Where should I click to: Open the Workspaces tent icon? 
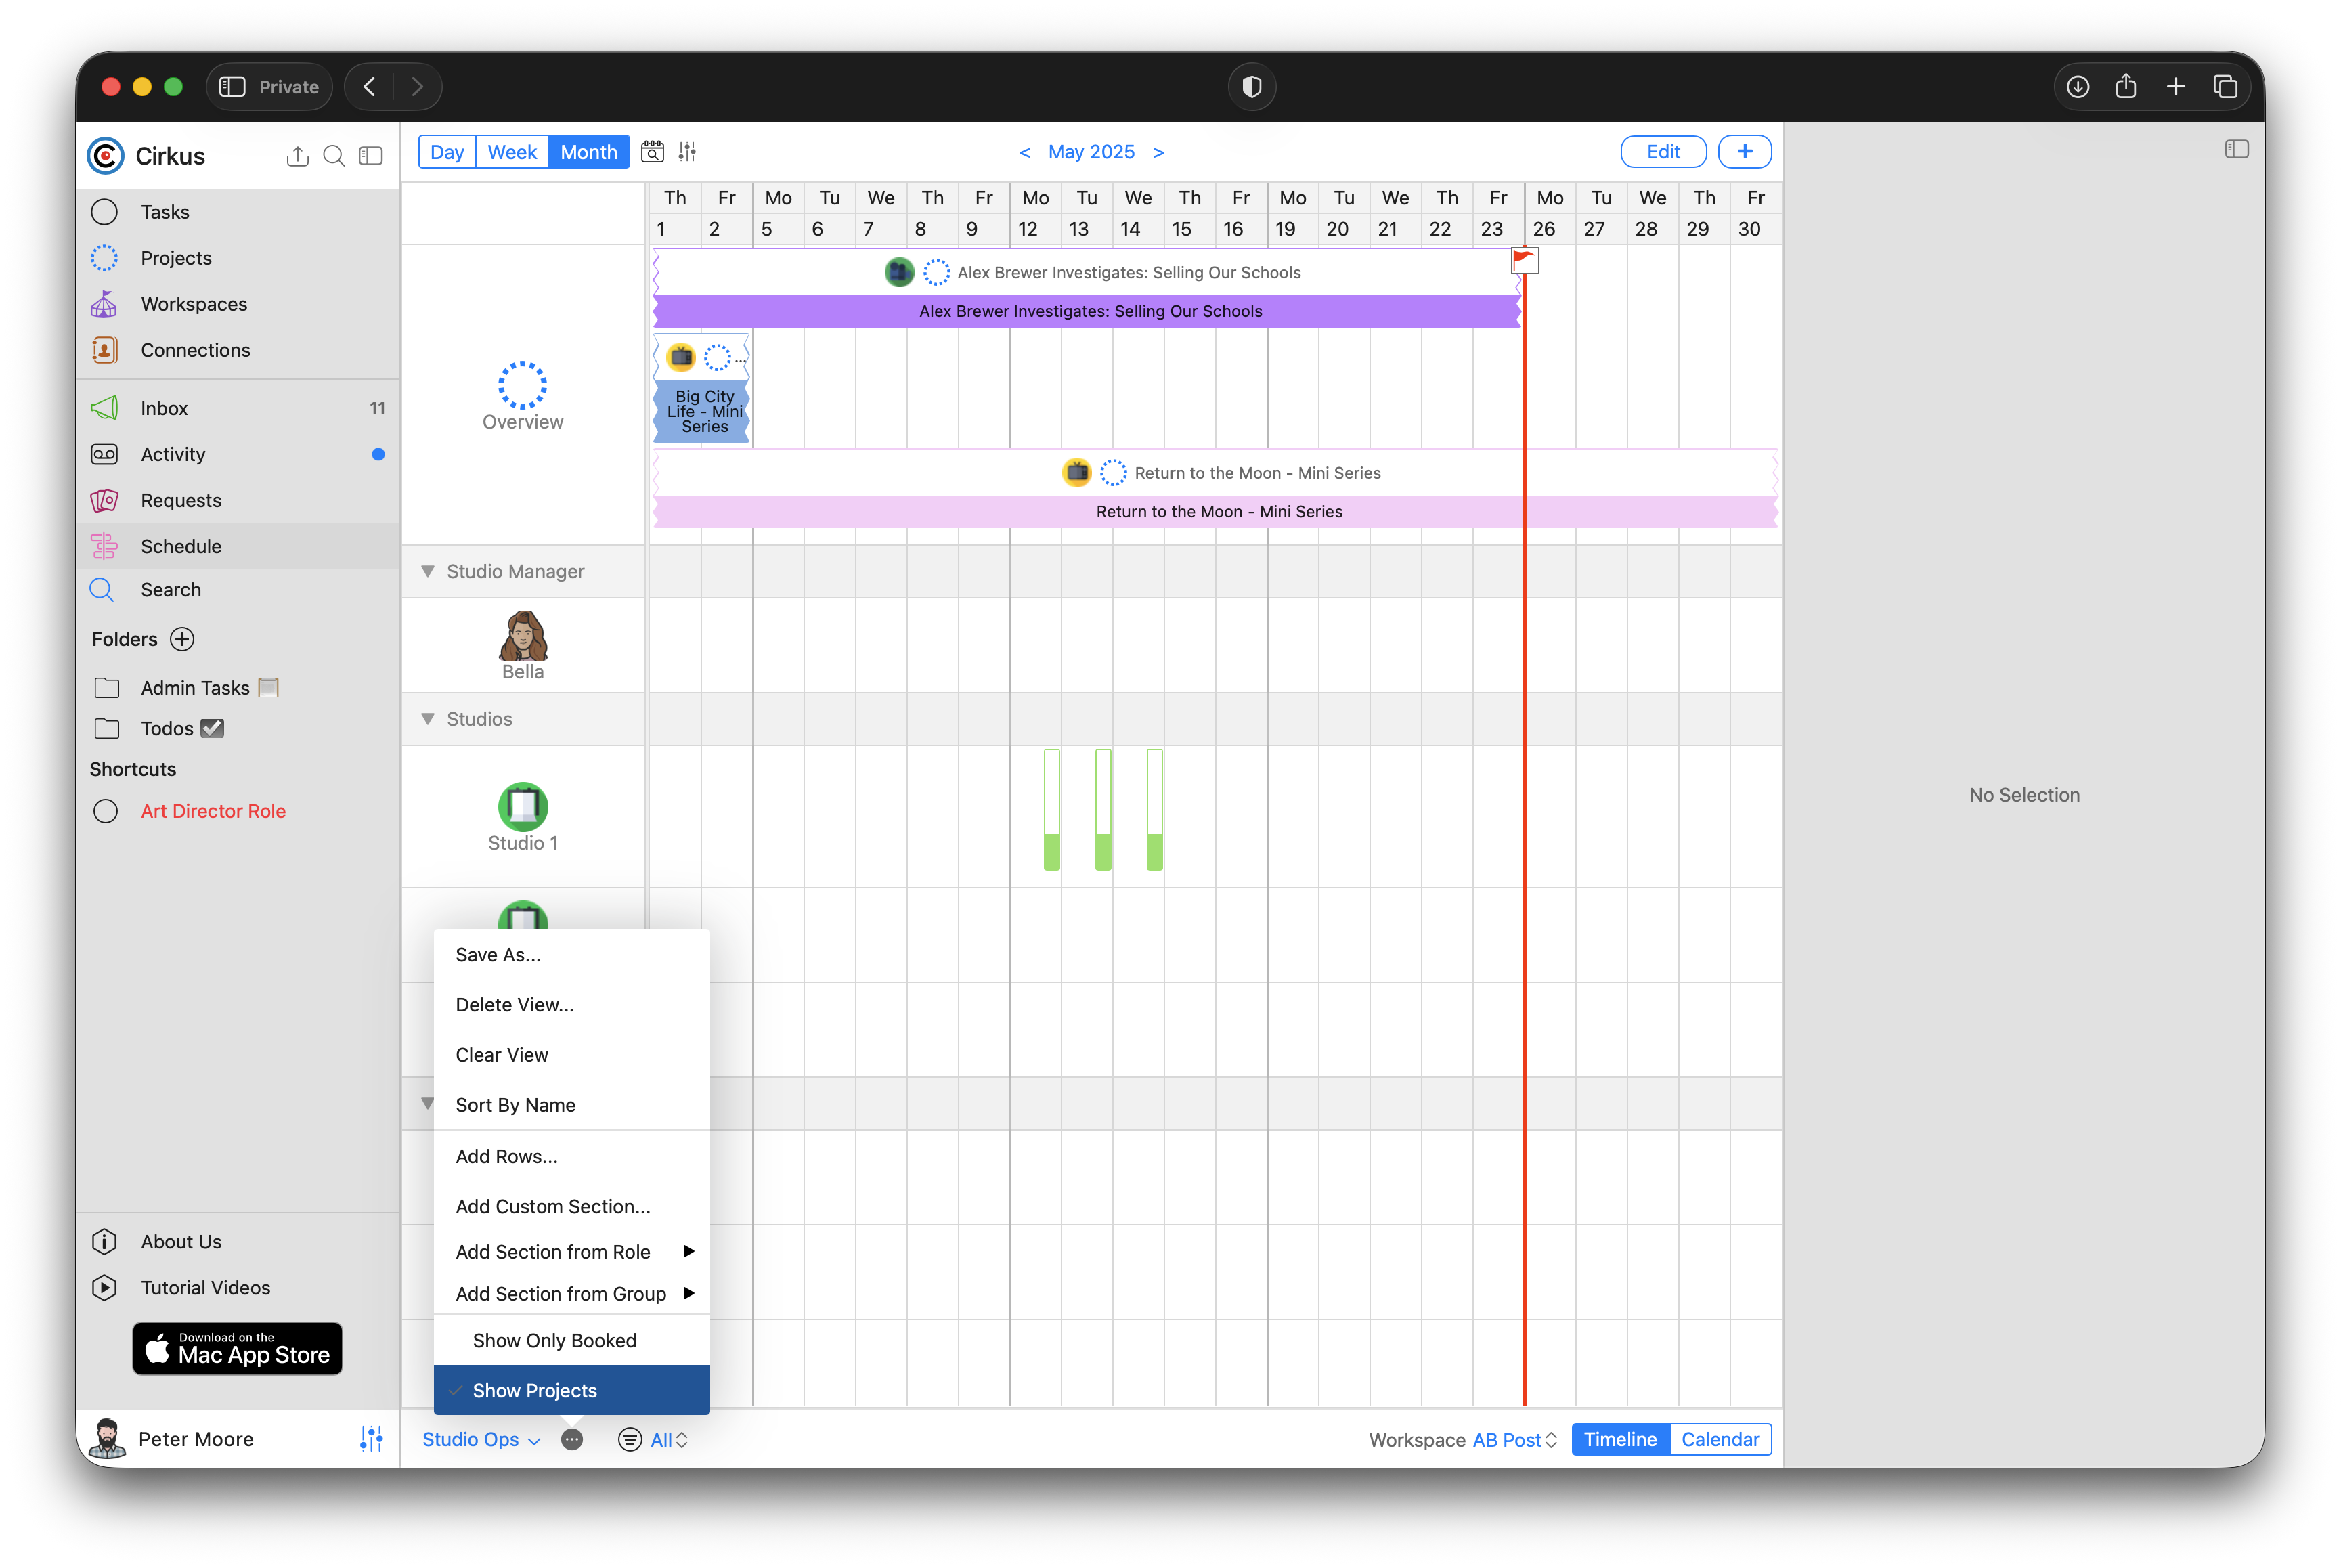[x=104, y=304]
